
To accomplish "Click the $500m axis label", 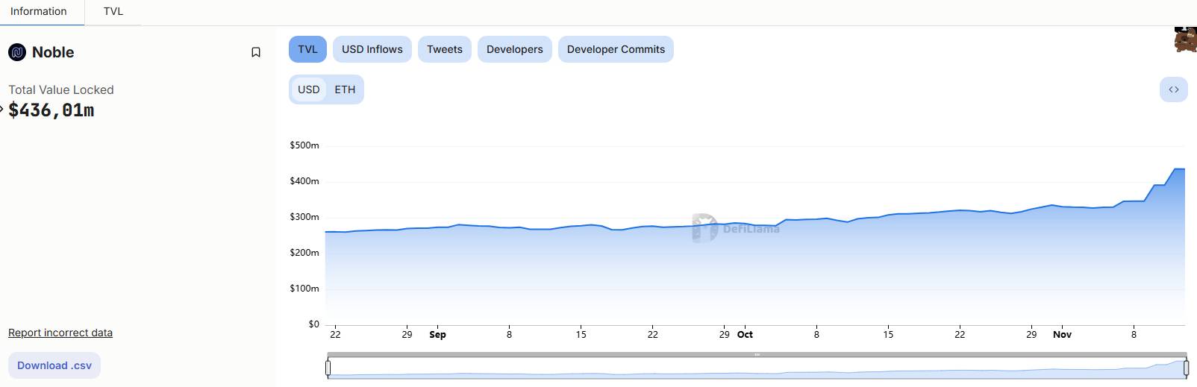I will [304, 145].
